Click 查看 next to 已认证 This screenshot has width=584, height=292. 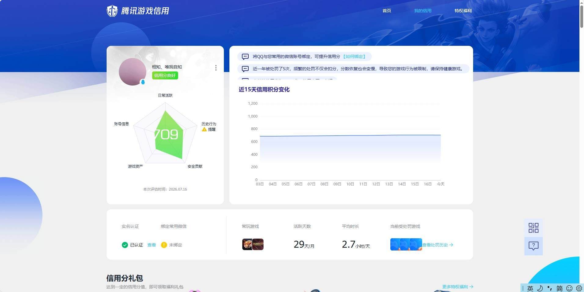[x=151, y=245]
